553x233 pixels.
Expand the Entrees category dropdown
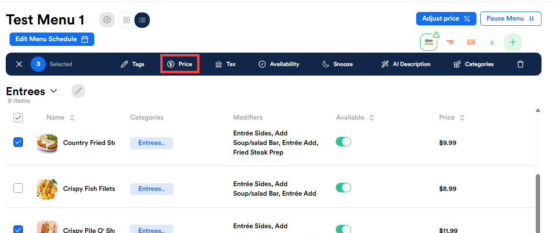tap(54, 91)
